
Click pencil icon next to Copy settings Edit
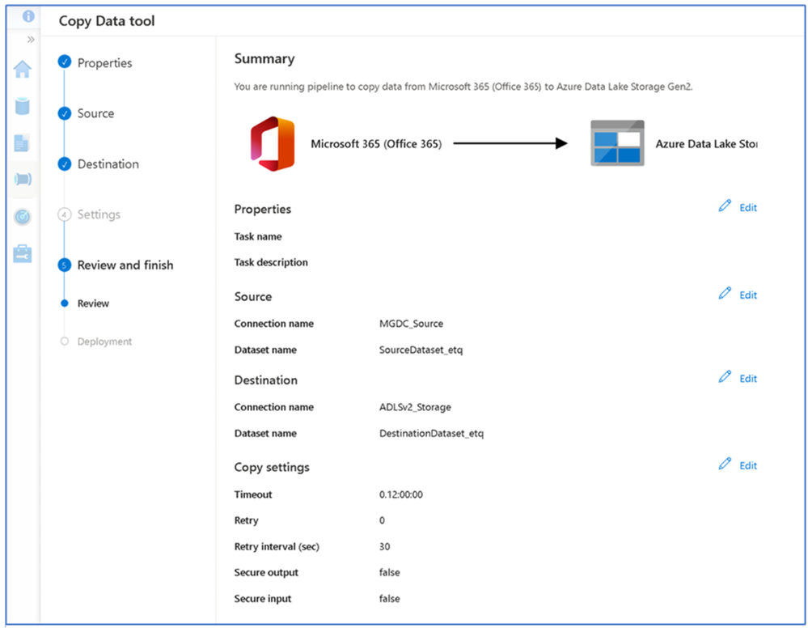725,464
